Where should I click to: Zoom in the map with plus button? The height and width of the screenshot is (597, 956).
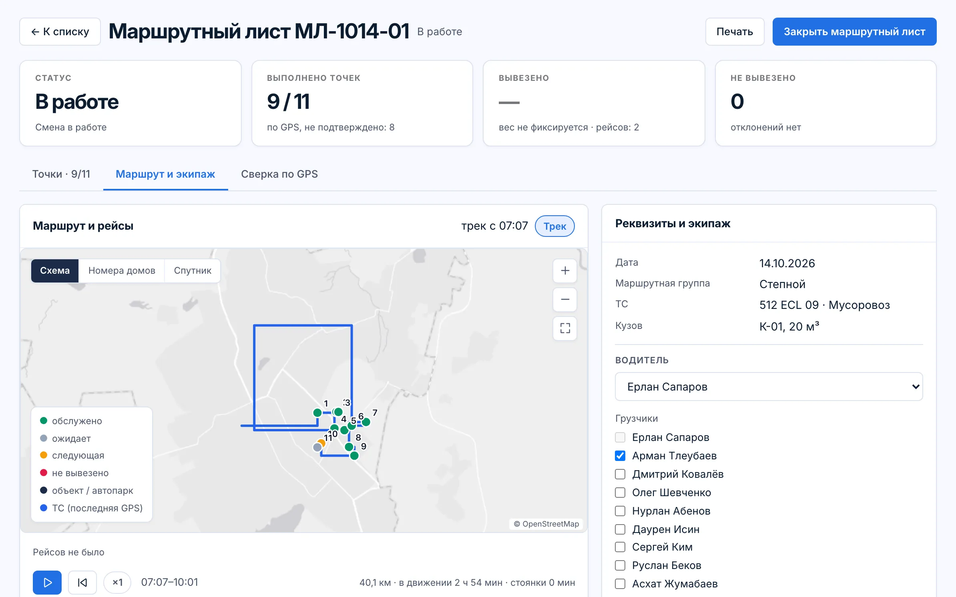coord(565,270)
